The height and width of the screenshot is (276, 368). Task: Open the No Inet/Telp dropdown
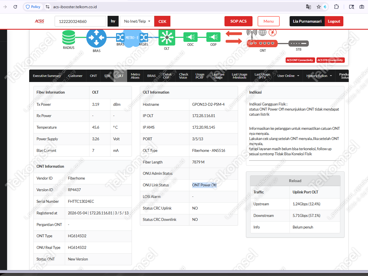(x=137, y=21)
